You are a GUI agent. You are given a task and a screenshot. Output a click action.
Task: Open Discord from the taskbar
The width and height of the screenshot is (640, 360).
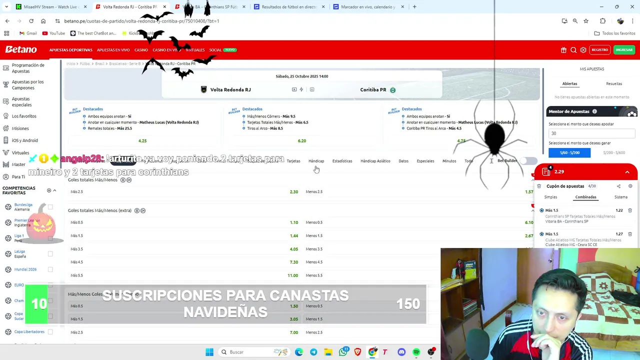click(x=401, y=352)
